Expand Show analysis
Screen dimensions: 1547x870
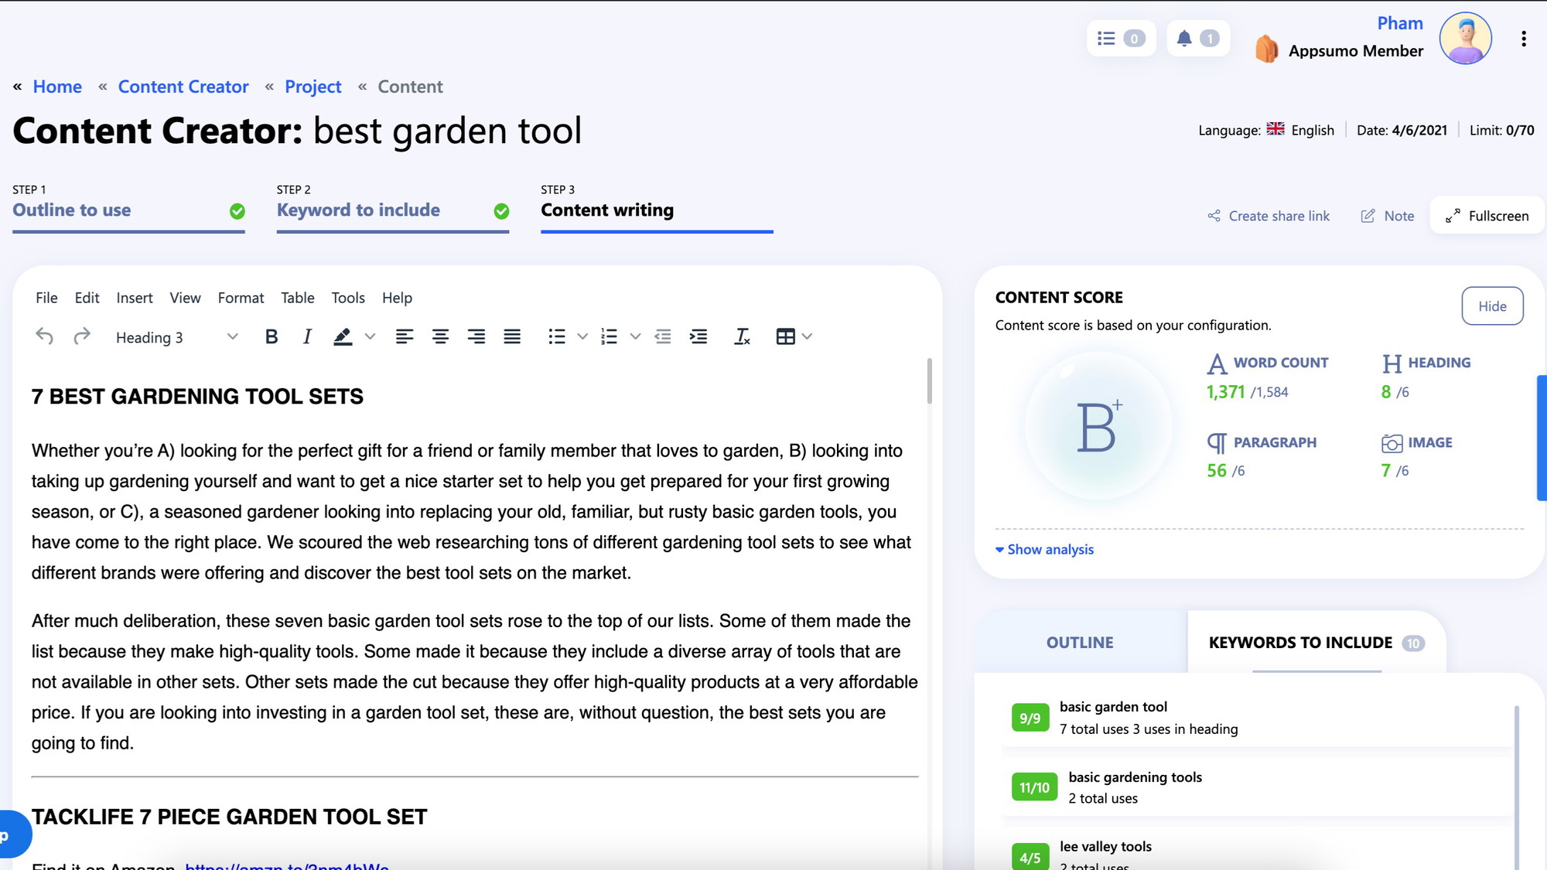[x=1044, y=549]
